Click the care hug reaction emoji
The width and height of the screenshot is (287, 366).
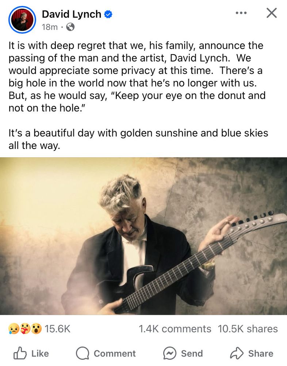tap(25, 329)
